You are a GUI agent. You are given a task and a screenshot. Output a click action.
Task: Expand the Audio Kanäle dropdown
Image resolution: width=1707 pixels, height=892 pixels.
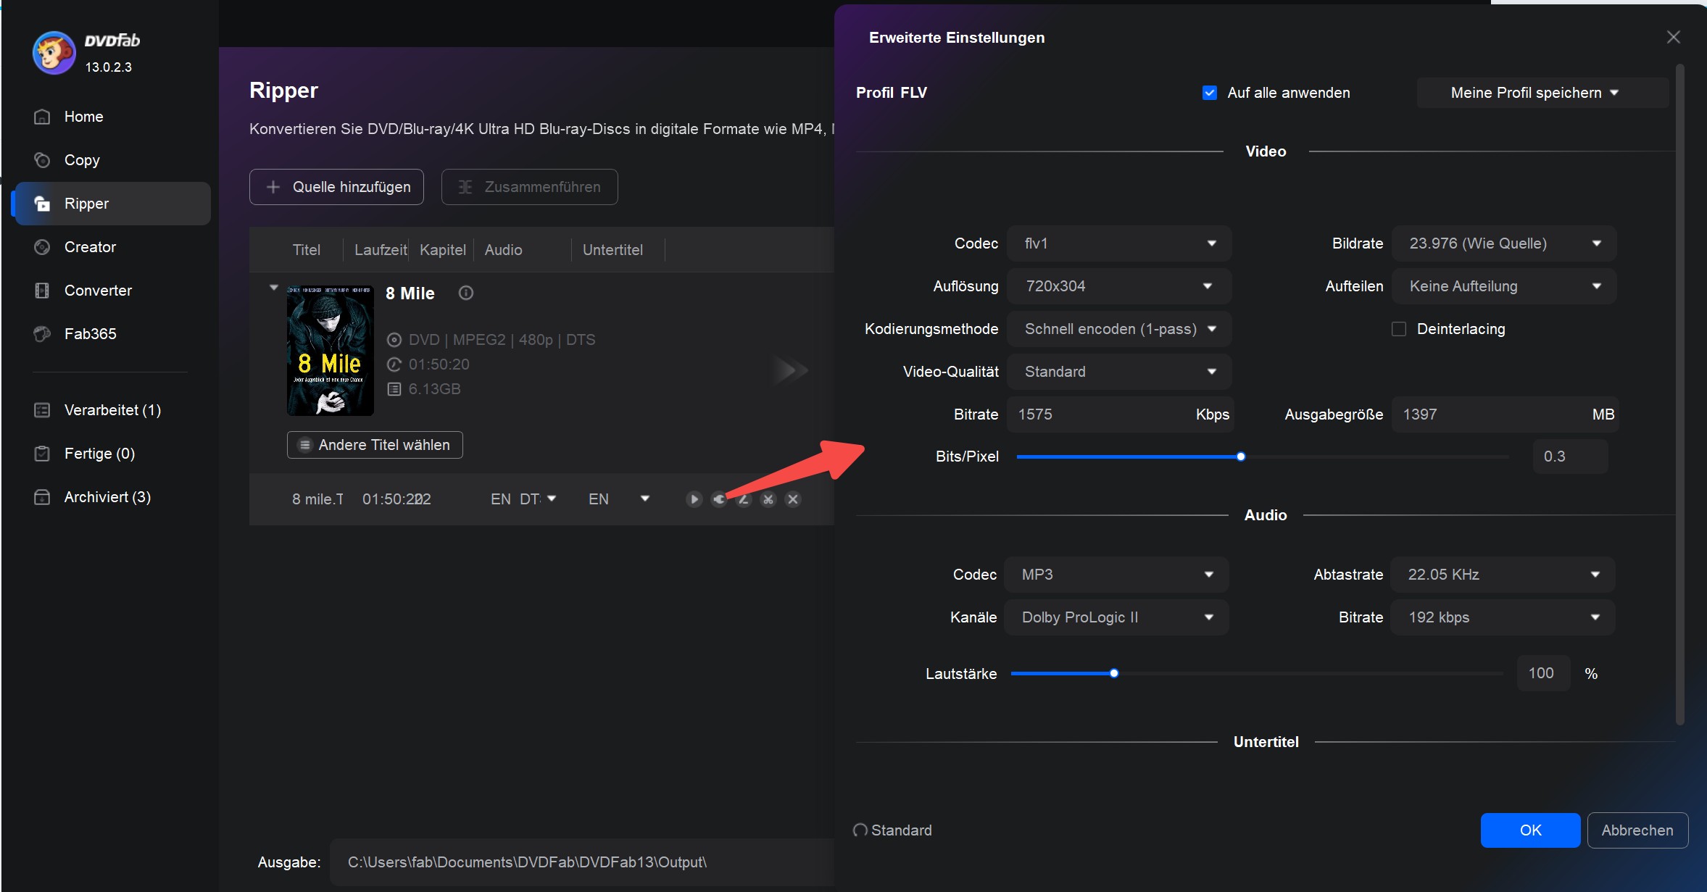coord(1116,617)
